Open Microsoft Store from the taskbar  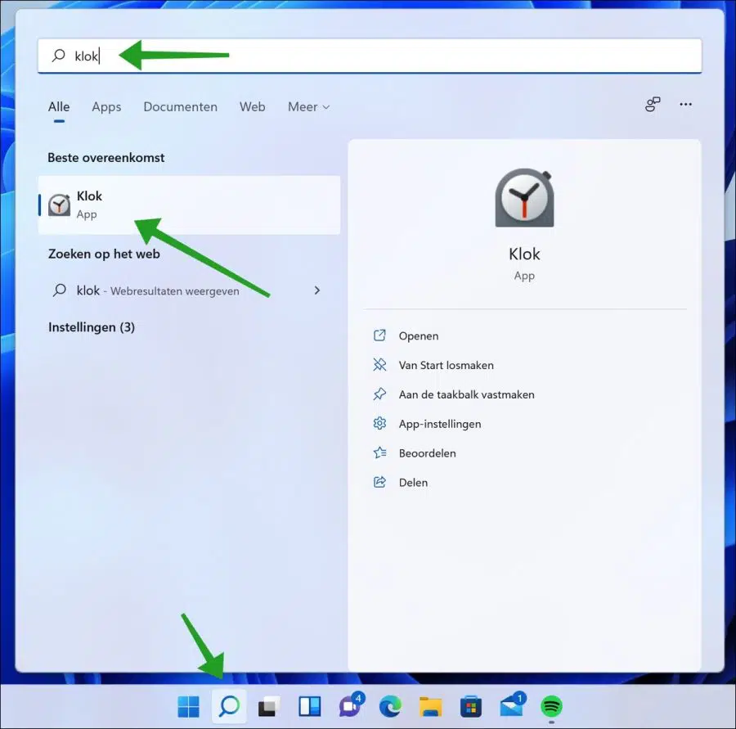(x=471, y=706)
